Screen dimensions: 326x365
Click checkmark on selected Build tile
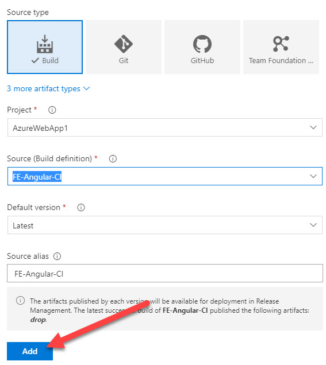tap(35, 61)
